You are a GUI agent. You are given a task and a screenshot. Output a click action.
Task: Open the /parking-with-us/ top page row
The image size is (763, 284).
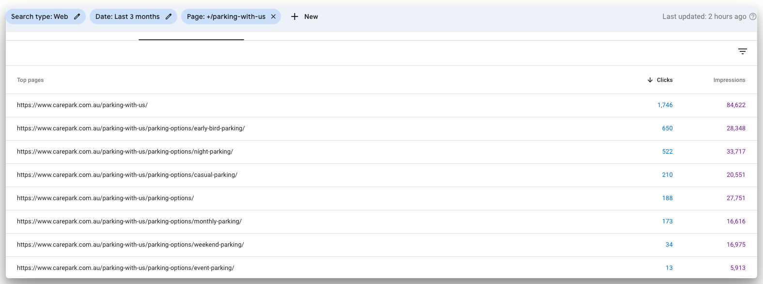82,105
